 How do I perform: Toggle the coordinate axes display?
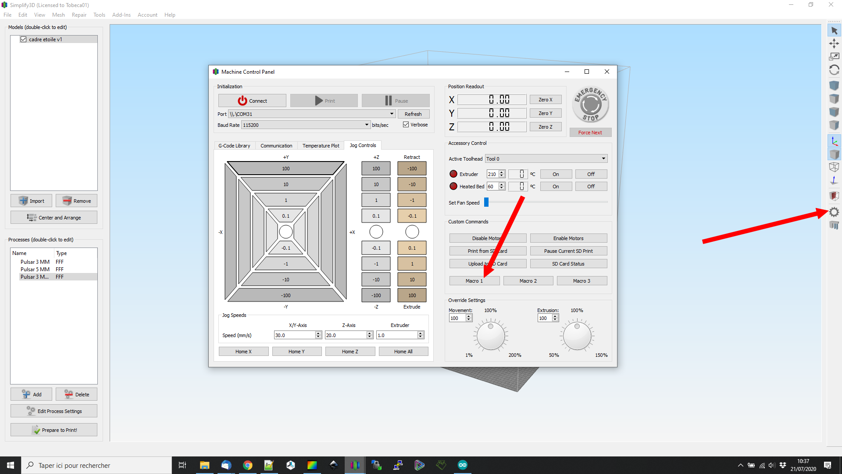[x=834, y=141]
